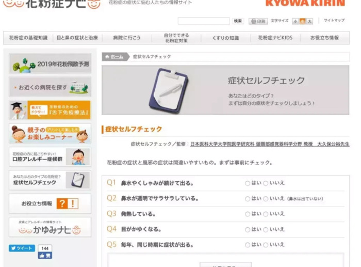Click the home (ホーム) breadcrumb icon
The image size is (361, 267).
pos(107,56)
